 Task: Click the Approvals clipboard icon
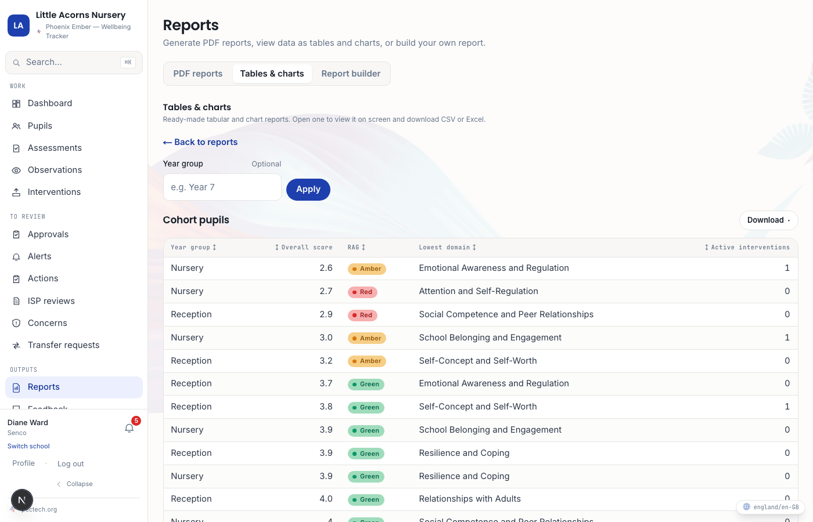(x=16, y=235)
